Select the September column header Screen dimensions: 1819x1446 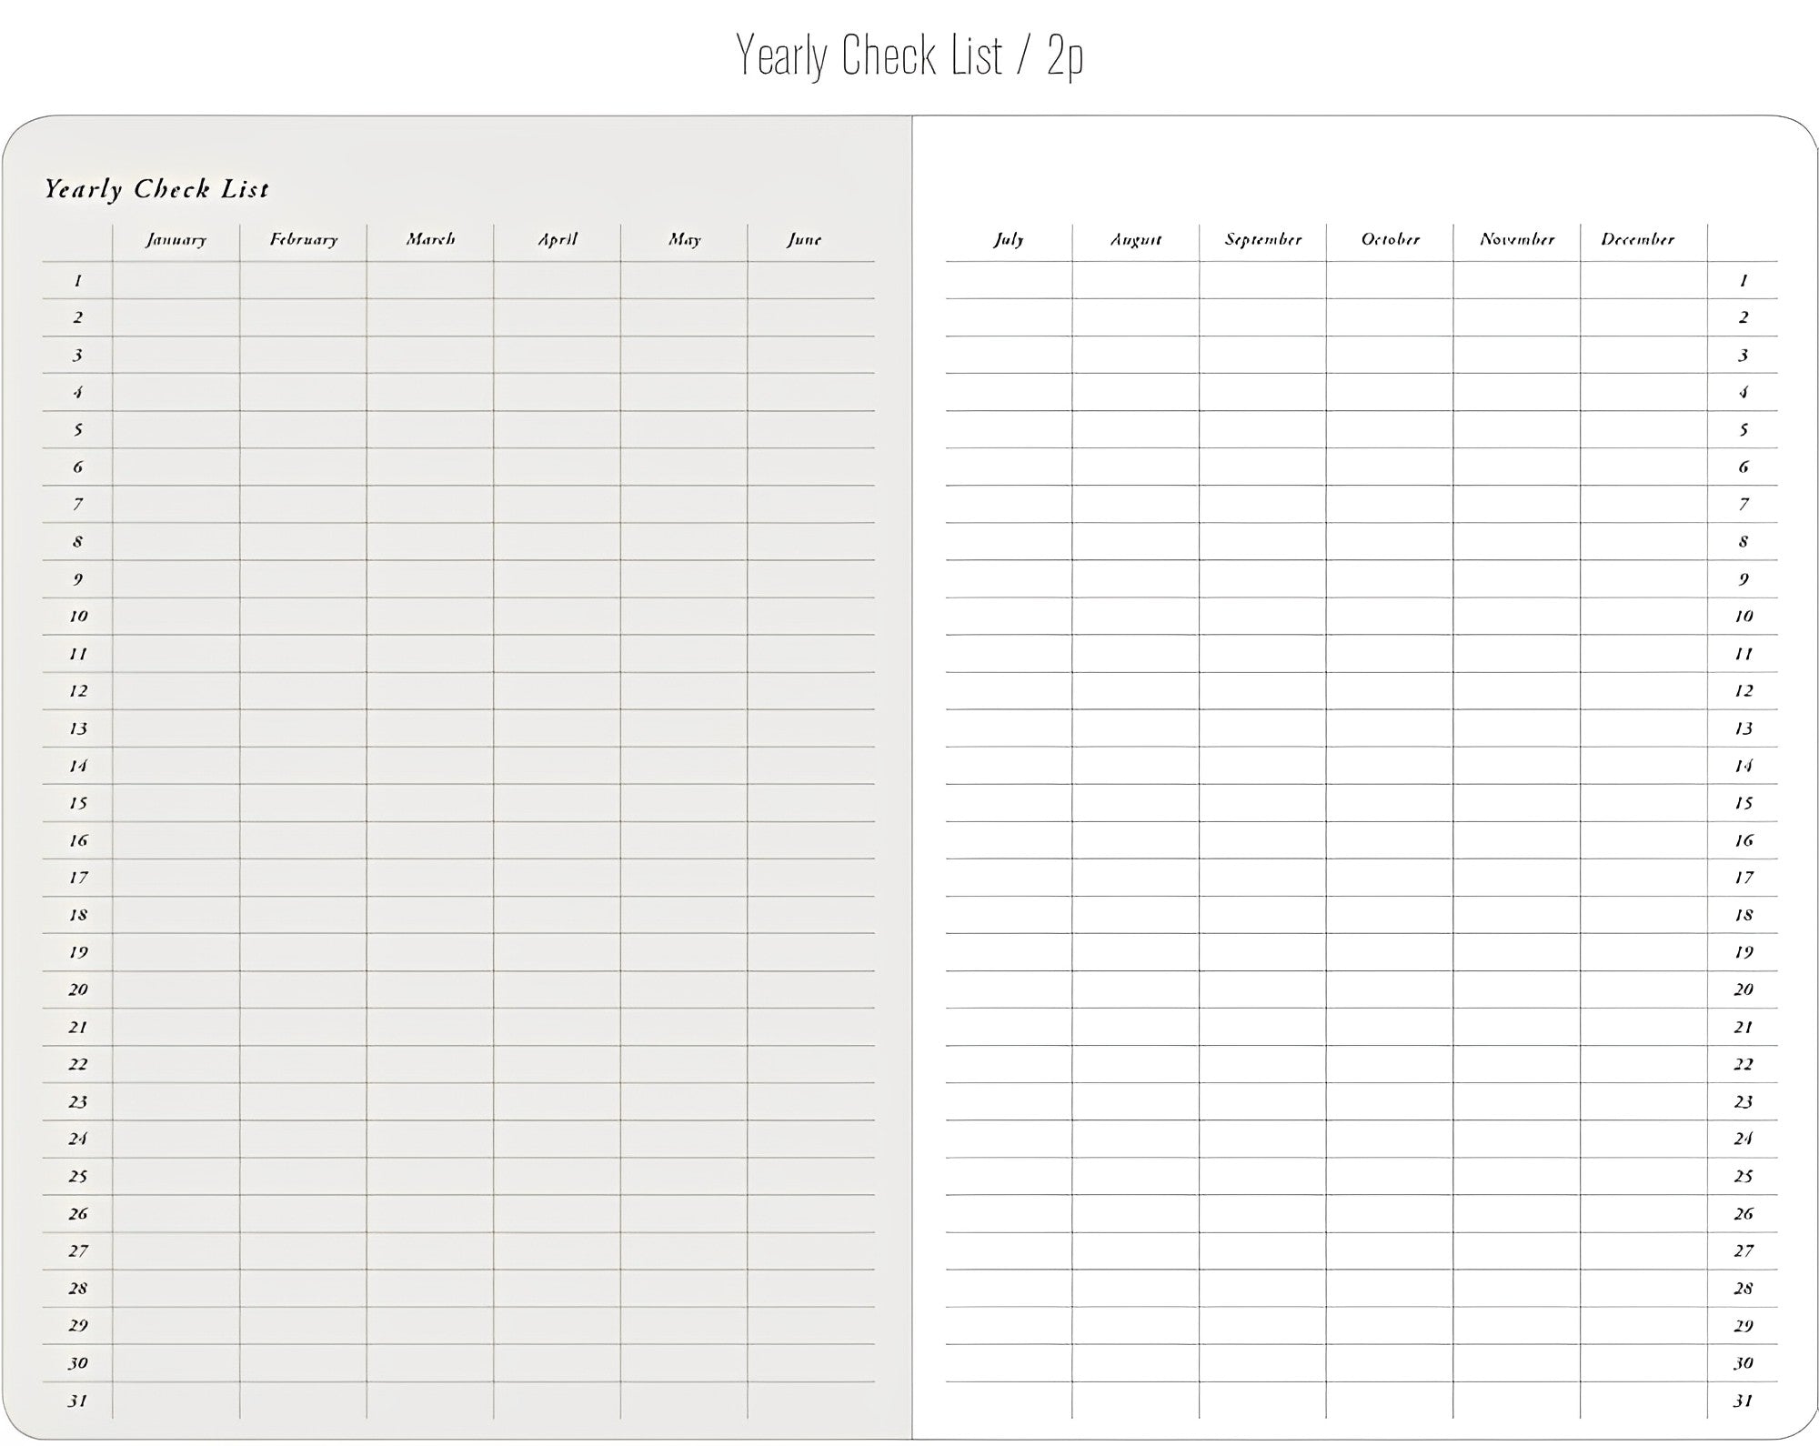coord(1262,240)
